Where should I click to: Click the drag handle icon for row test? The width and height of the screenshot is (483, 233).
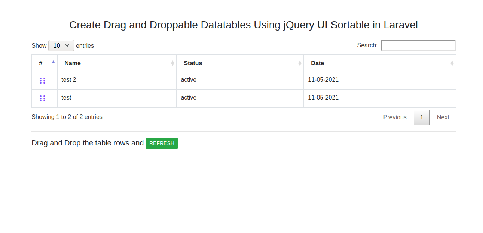tap(42, 98)
